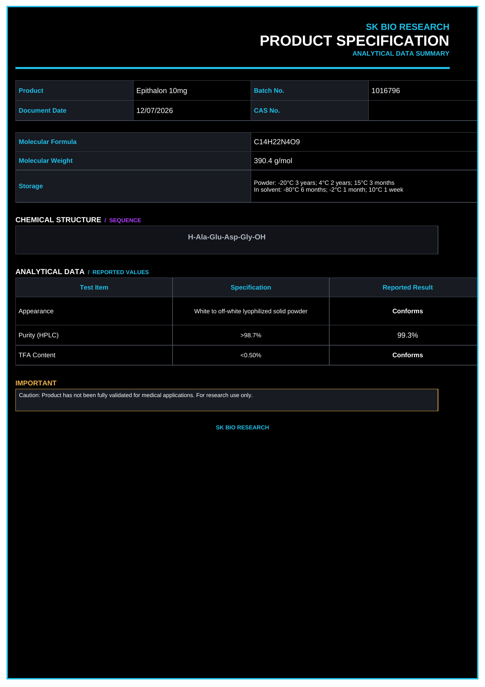Select the >98.7% purity specification
Image resolution: width=485 pixels, height=687 pixels.
click(251, 335)
